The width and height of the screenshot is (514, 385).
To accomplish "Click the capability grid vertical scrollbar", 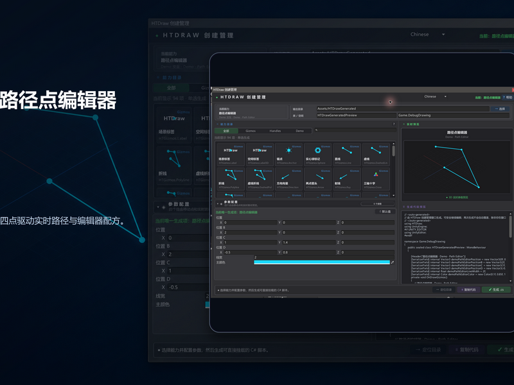I will 393,151.
